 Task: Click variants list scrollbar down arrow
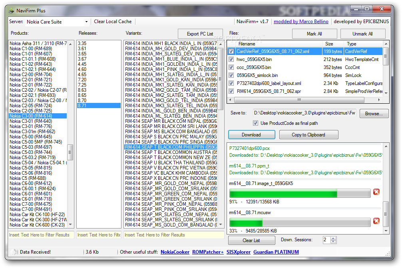[221, 225]
